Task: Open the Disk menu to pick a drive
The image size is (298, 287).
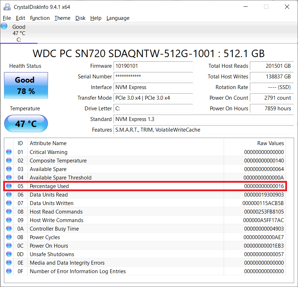Action: click(80, 18)
